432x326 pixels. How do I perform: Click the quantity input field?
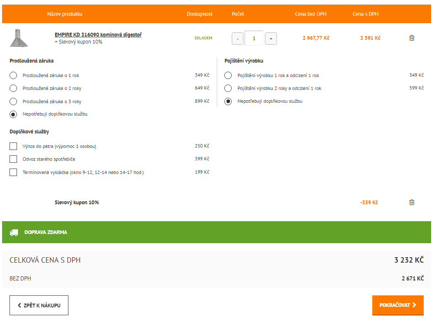(x=254, y=38)
